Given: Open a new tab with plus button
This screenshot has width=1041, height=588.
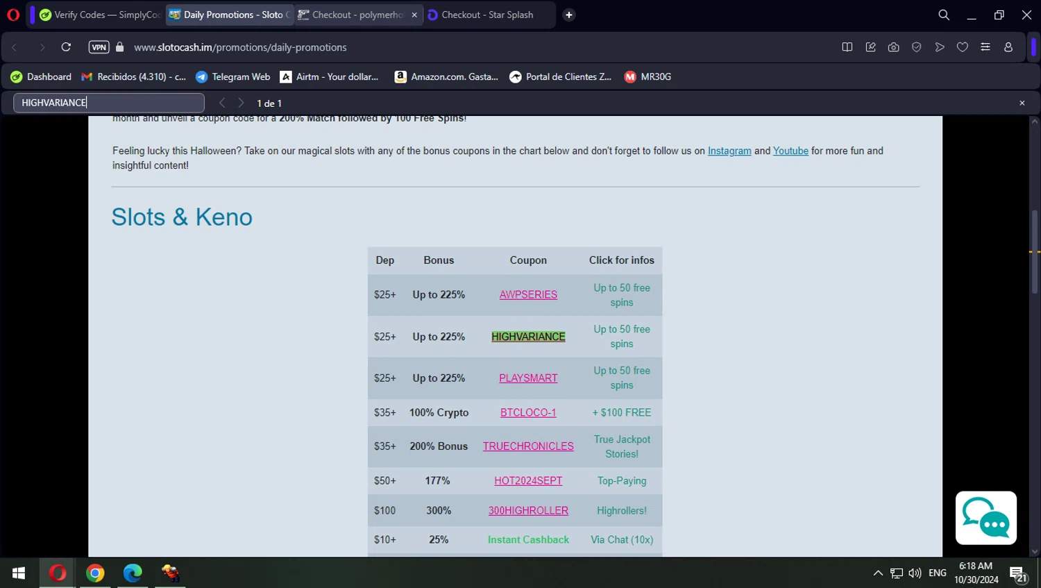Looking at the screenshot, I should (x=569, y=15).
